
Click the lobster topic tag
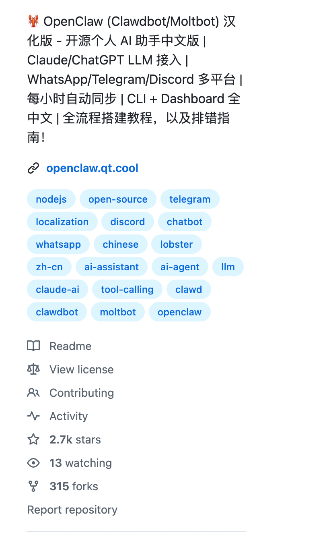click(x=176, y=244)
